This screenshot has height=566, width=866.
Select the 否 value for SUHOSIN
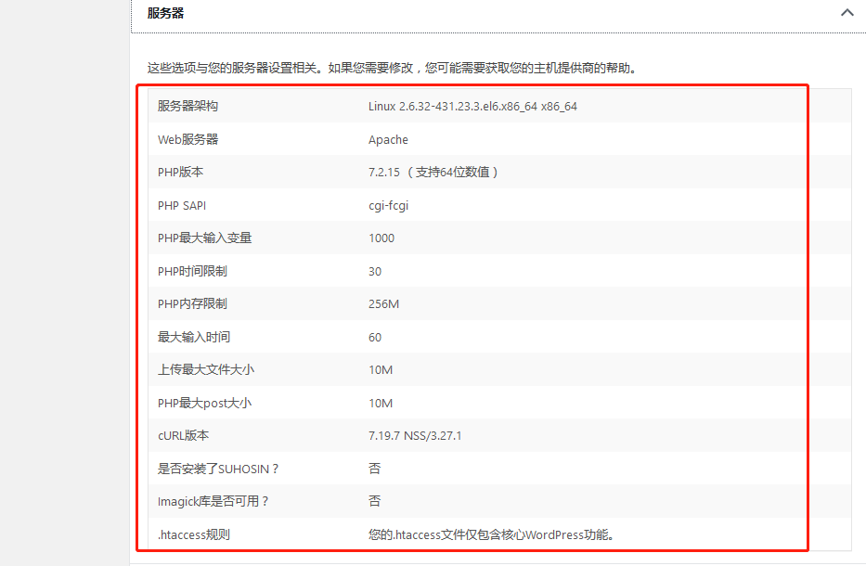pos(374,469)
